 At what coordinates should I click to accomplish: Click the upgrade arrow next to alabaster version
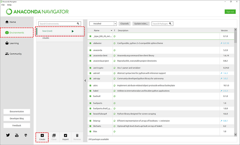tap(221, 43)
